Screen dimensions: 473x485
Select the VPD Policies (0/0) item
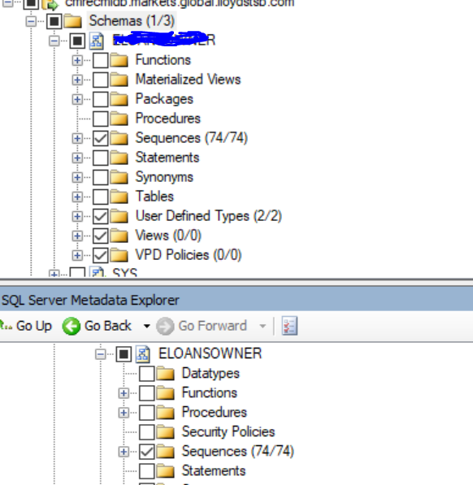pyautogui.click(x=189, y=255)
